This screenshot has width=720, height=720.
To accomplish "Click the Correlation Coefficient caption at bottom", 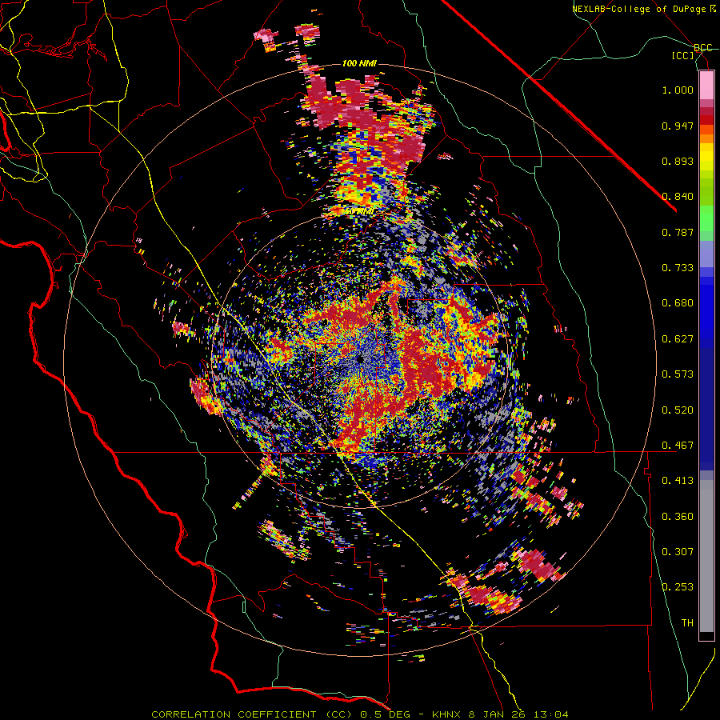I will 359,714.
